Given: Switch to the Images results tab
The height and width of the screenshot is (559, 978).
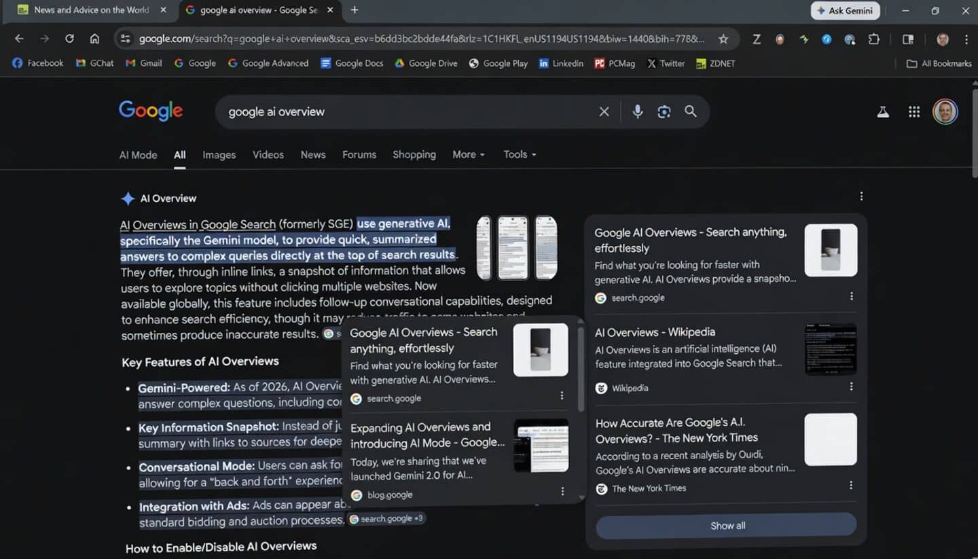Looking at the screenshot, I should (x=219, y=155).
